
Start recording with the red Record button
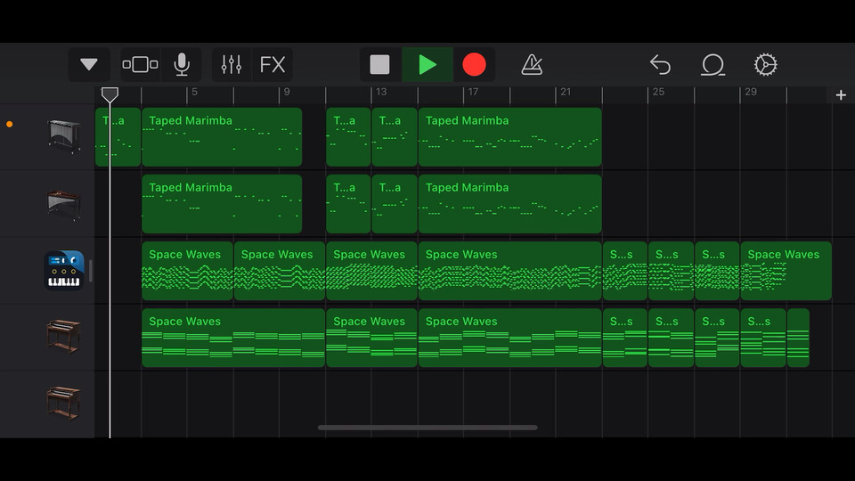coord(474,64)
